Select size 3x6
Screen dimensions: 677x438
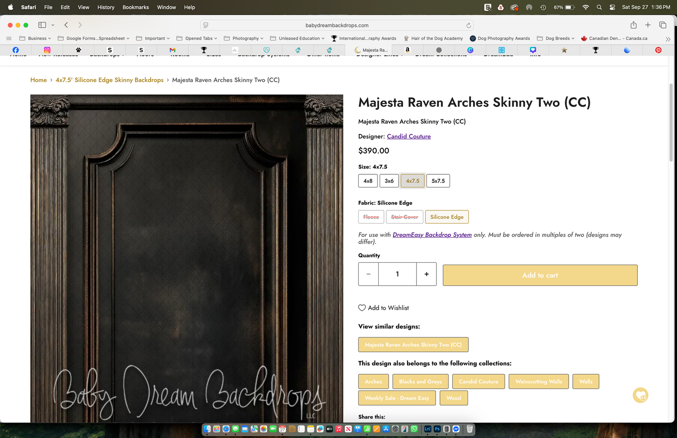(x=389, y=181)
